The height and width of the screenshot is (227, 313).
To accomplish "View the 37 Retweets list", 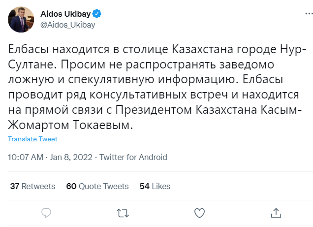I will pos(32,186).
